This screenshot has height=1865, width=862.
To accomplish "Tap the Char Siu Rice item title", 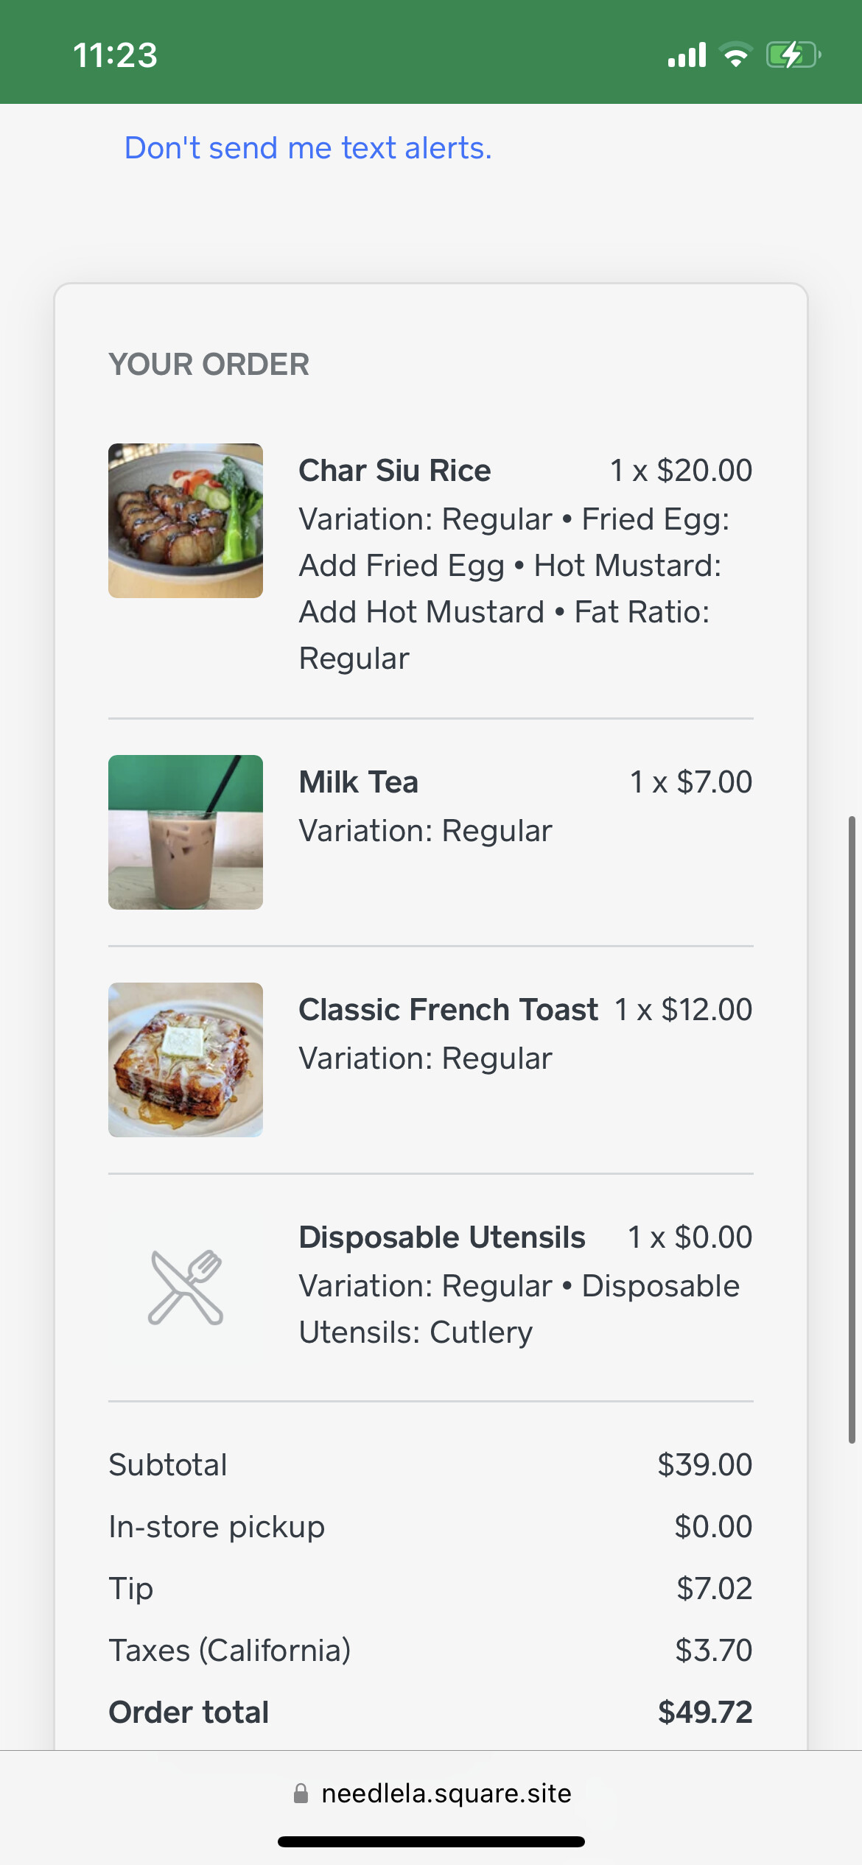I will (395, 471).
